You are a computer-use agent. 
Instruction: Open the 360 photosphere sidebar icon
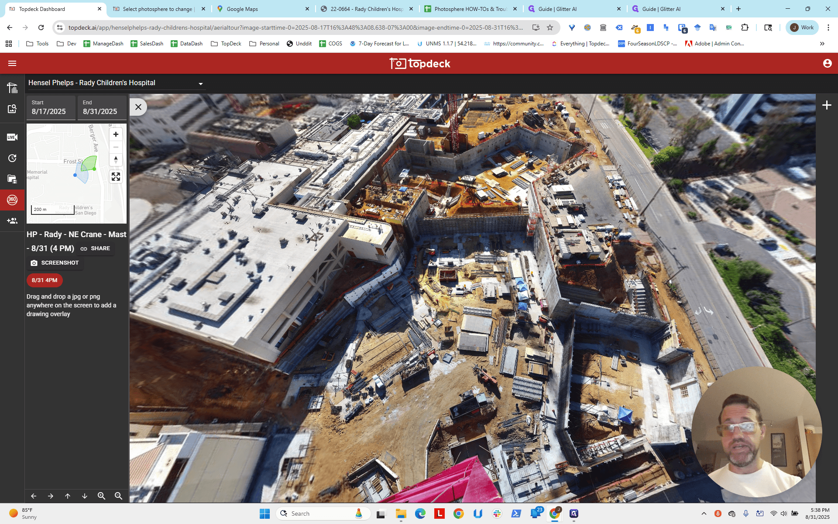(x=12, y=200)
